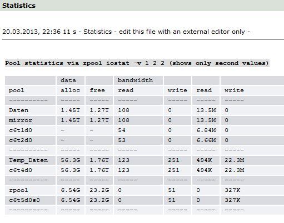284x223 pixels.
Task: Select 251 write value in Temp_Daten row
Action: coord(173,160)
